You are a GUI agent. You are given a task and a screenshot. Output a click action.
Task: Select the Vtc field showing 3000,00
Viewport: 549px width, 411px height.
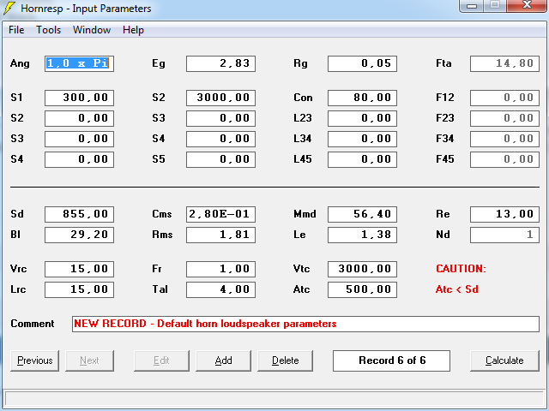click(362, 269)
